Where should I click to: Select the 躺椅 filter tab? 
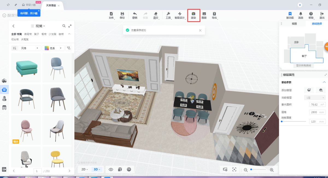[61, 34]
